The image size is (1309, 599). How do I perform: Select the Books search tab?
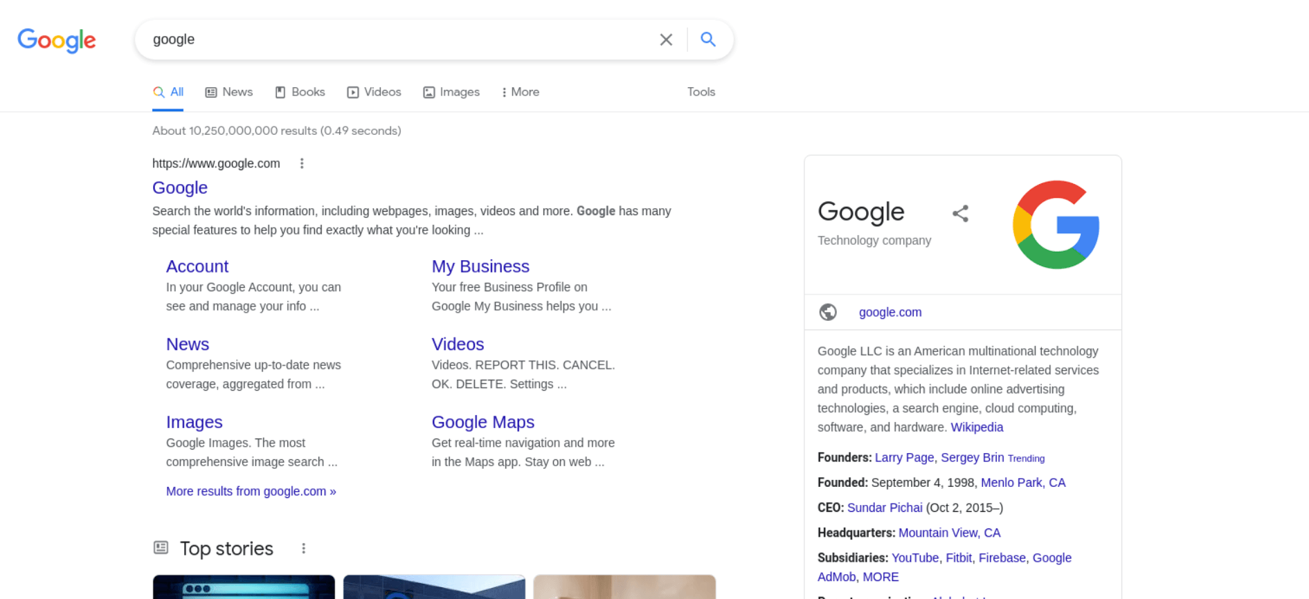pos(300,92)
